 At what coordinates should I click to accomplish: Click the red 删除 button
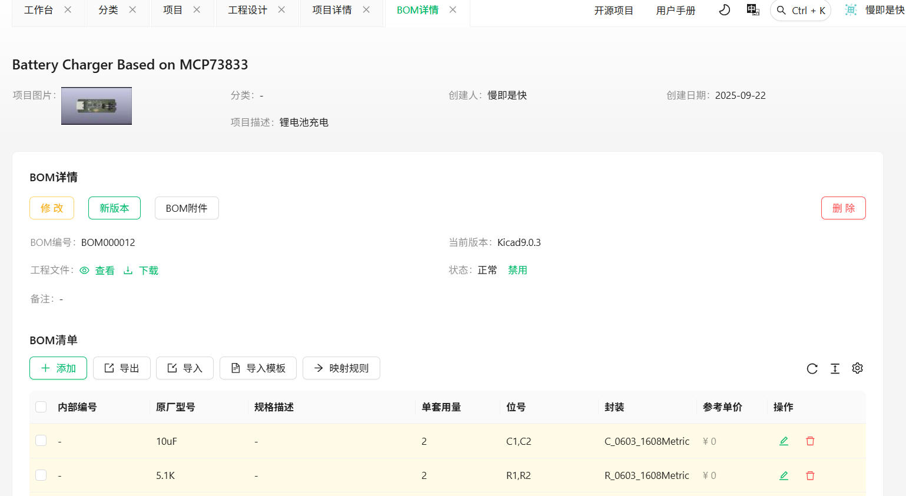coord(843,208)
